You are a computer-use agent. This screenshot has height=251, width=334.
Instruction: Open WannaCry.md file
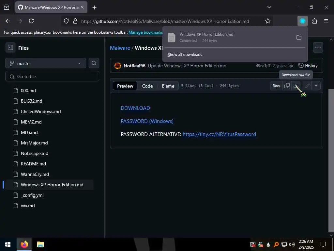[x=35, y=174]
